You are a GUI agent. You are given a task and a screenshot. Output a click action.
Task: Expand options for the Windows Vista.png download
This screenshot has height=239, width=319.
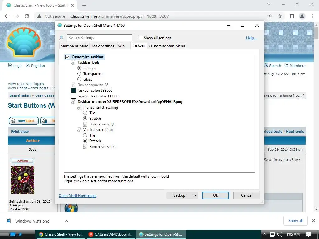[x=66, y=221]
